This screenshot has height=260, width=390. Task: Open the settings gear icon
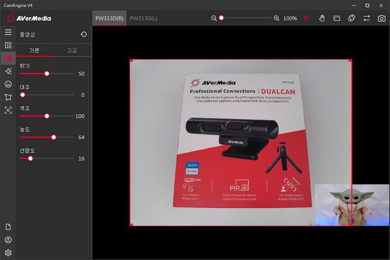(x=8, y=253)
